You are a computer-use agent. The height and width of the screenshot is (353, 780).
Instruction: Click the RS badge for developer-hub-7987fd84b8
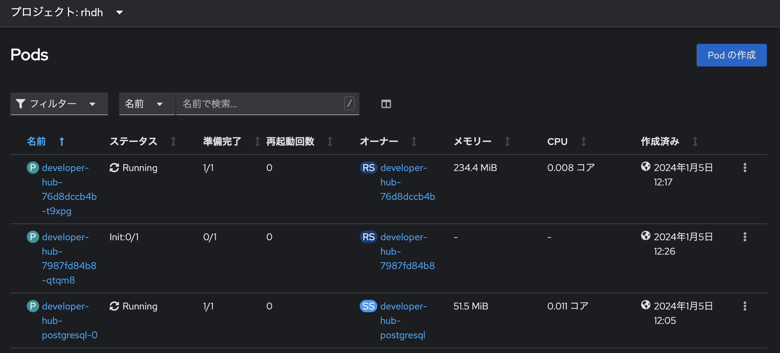(x=368, y=237)
